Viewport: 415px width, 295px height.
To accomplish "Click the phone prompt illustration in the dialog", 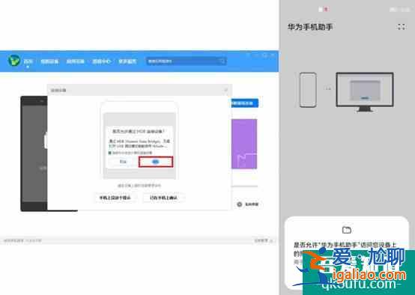I will (139, 141).
